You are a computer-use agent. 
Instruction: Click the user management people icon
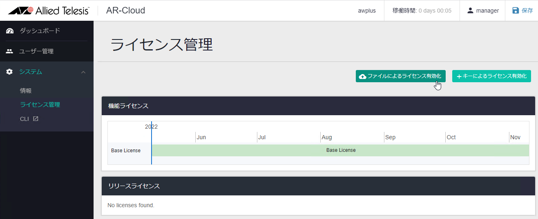(x=10, y=51)
